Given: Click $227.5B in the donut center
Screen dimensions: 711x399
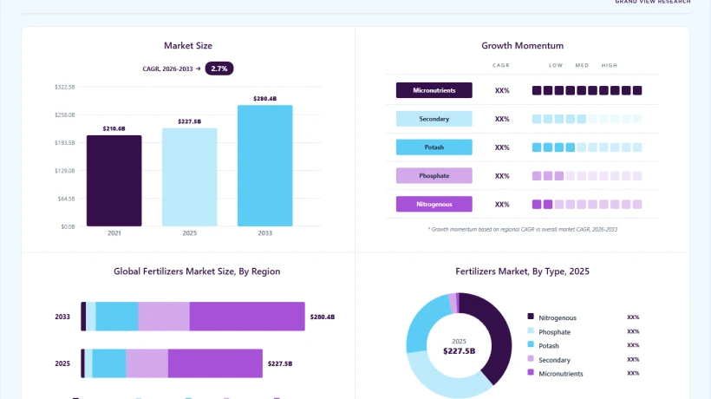Looking at the screenshot, I should (459, 351).
